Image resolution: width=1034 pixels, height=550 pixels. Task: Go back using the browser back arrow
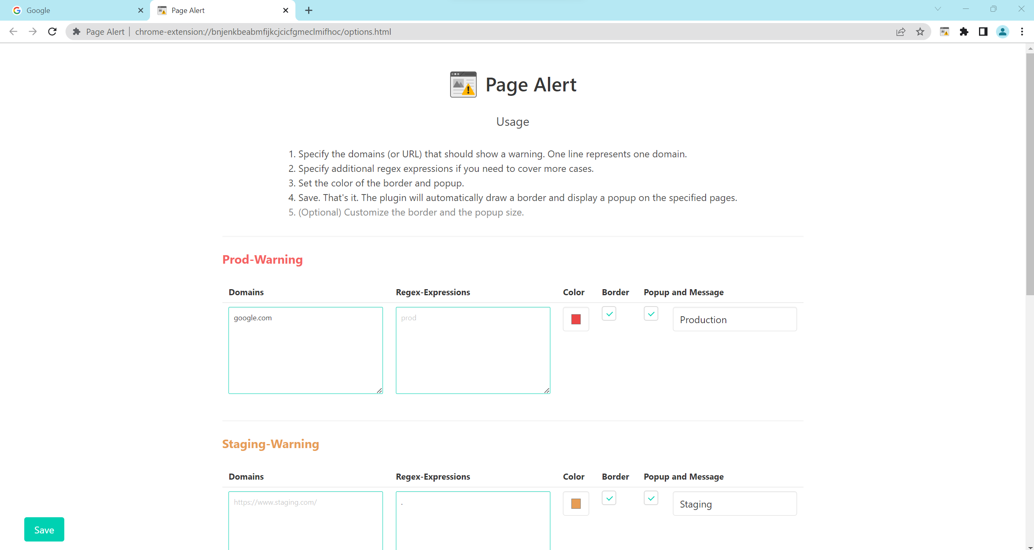(13, 32)
